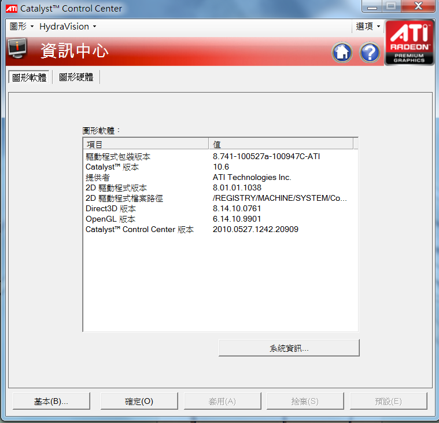The width and height of the screenshot is (439, 423).
Task: Select the Direct3D 版本 row
Action: pyautogui.click(x=220, y=208)
